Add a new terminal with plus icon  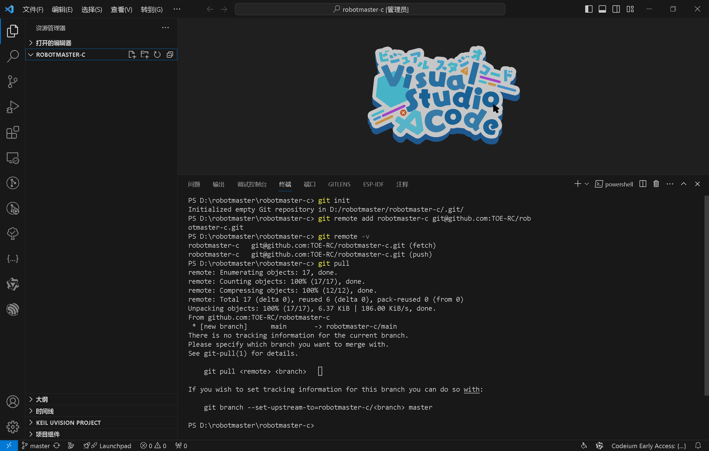pyautogui.click(x=577, y=184)
